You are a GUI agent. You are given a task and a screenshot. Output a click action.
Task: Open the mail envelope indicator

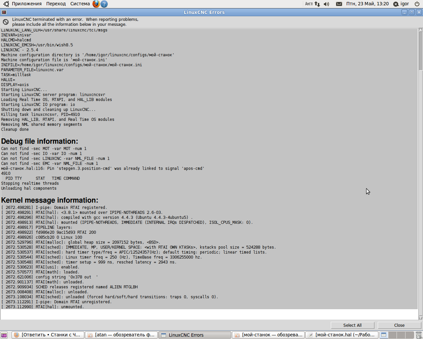[339, 4]
